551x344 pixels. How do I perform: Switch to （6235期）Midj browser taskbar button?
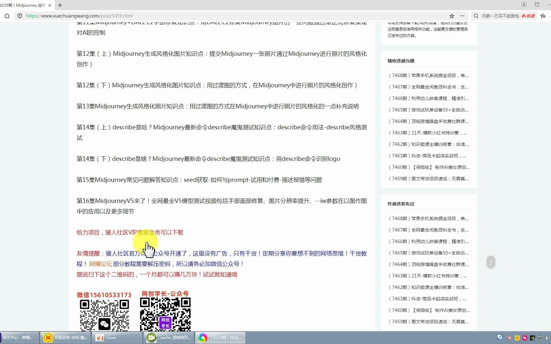pos(220,338)
